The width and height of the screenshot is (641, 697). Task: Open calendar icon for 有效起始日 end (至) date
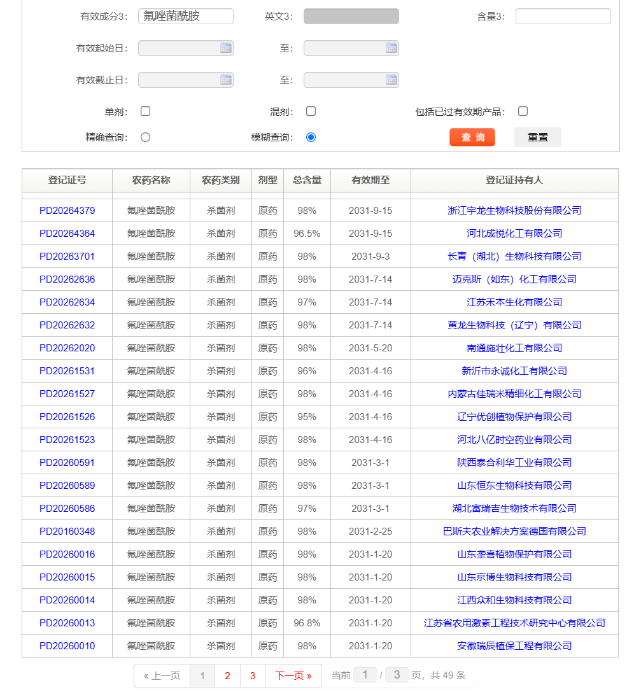click(x=391, y=48)
